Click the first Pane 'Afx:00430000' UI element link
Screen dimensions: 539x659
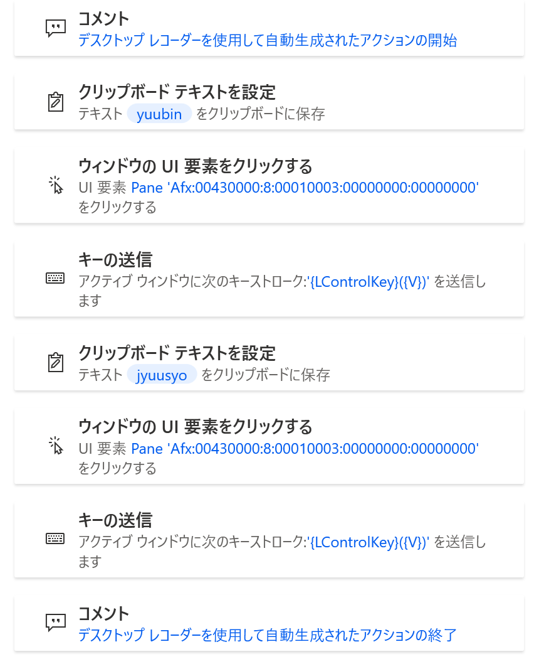pyautogui.click(x=305, y=188)
